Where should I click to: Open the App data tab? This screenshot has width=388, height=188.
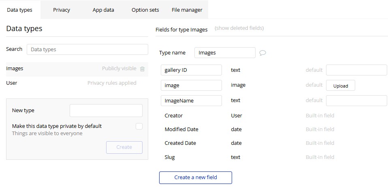pos(103,10)
